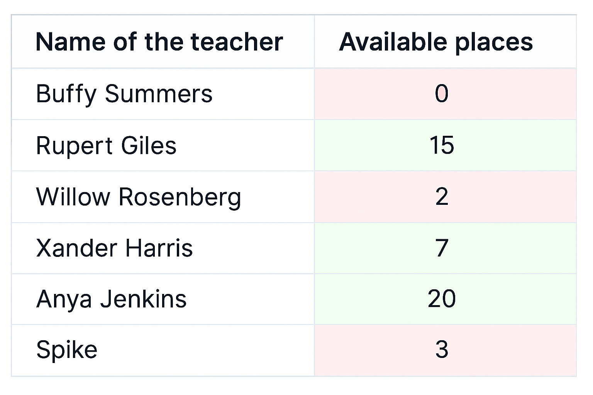Click the number 15 in Rupert Giles row
The width and height of the screenshot is (593, 395).
pos(442,145)
